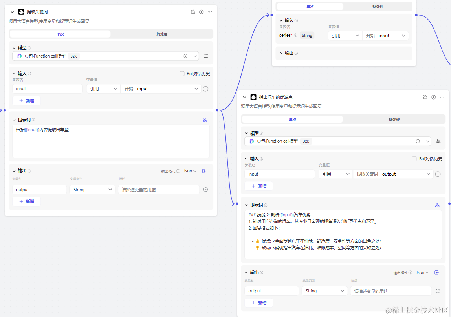451x317 pixels.
Task: Click import-output icon in 指出汽车的优缺点 输出 section
Action: click(x=436, y=273)
